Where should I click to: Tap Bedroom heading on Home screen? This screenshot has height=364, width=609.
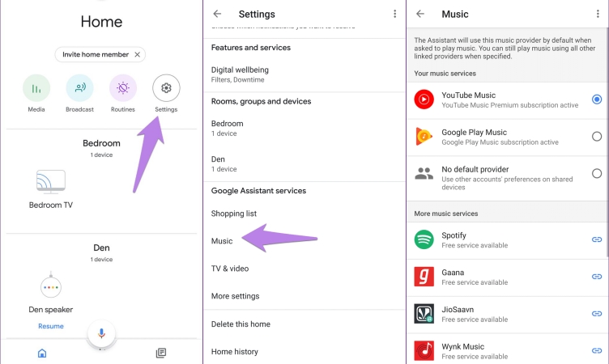click(x=101, y=143)
